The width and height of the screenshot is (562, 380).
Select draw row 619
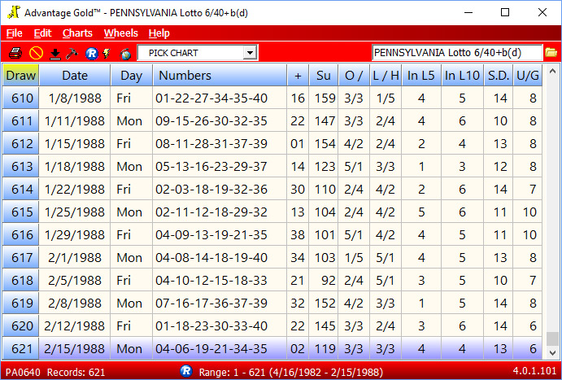tap(272, 303)
